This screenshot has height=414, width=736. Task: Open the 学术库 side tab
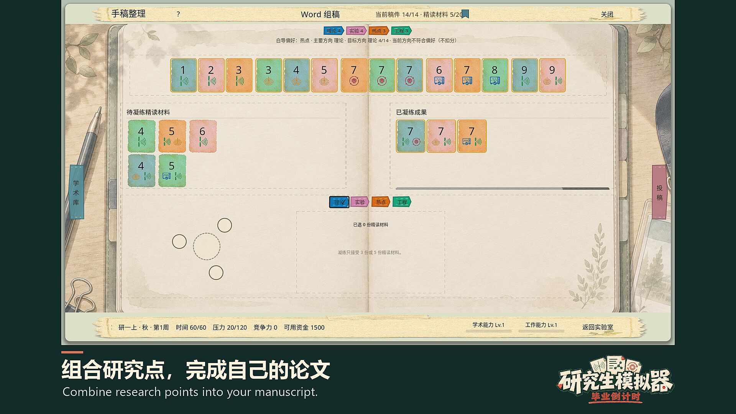(x=76, y=192)
